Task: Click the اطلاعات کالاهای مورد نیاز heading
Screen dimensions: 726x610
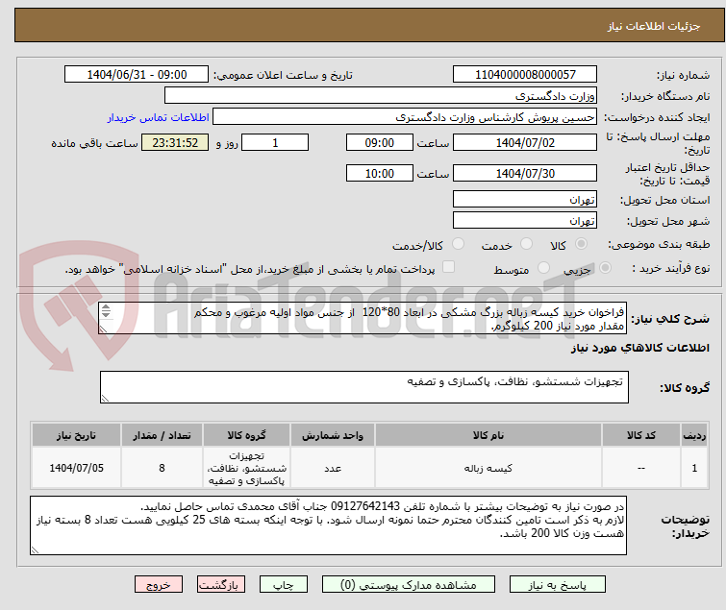Action: [639, 348]
